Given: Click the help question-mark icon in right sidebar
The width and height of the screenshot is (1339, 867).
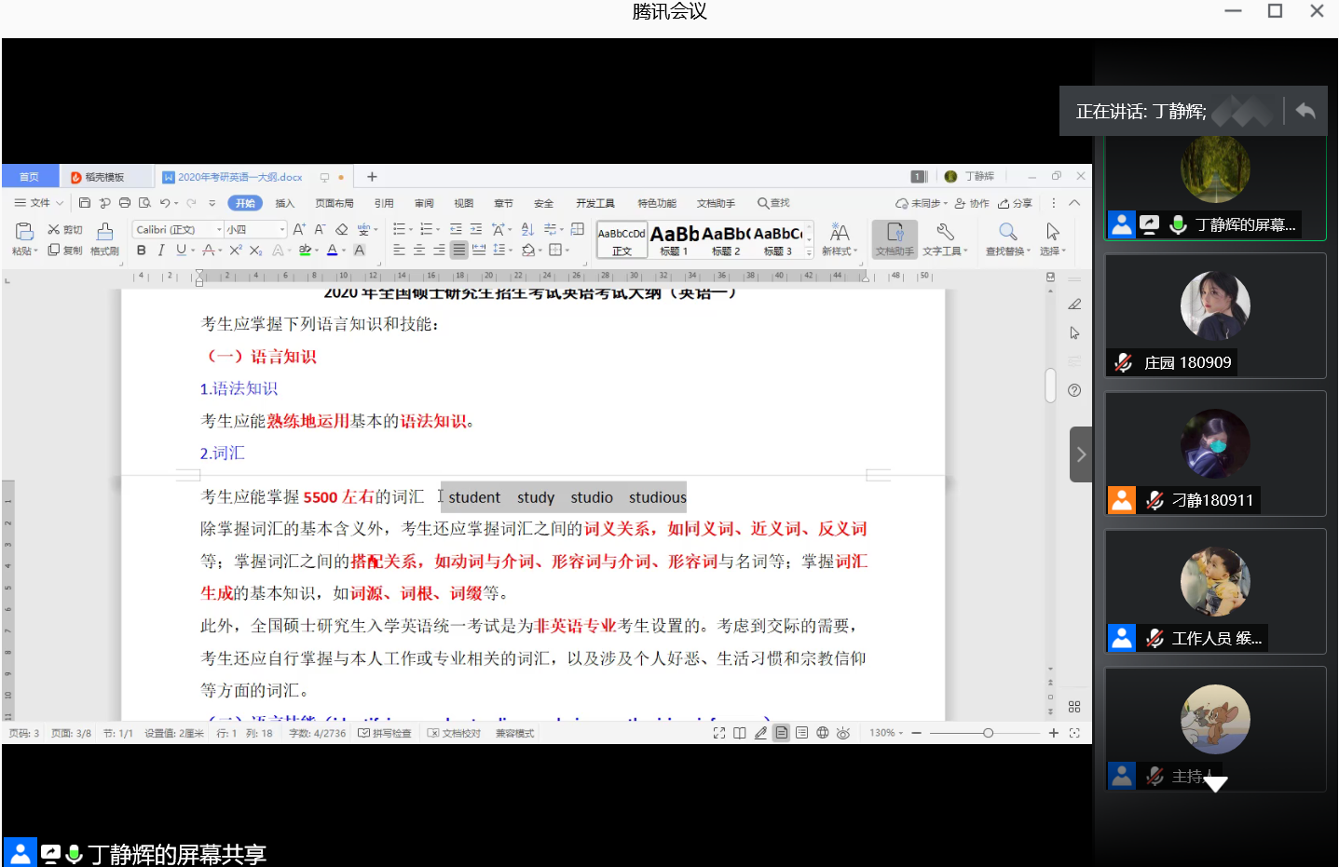Looking at the screenshot, I should tap(1074, 390).
